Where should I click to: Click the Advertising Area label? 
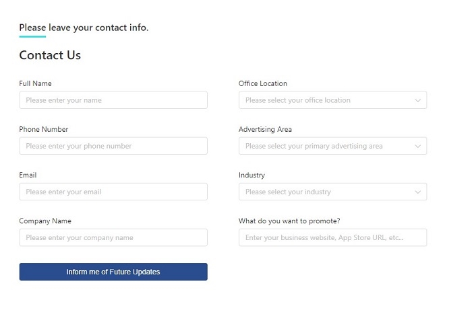tap(265, 129)
